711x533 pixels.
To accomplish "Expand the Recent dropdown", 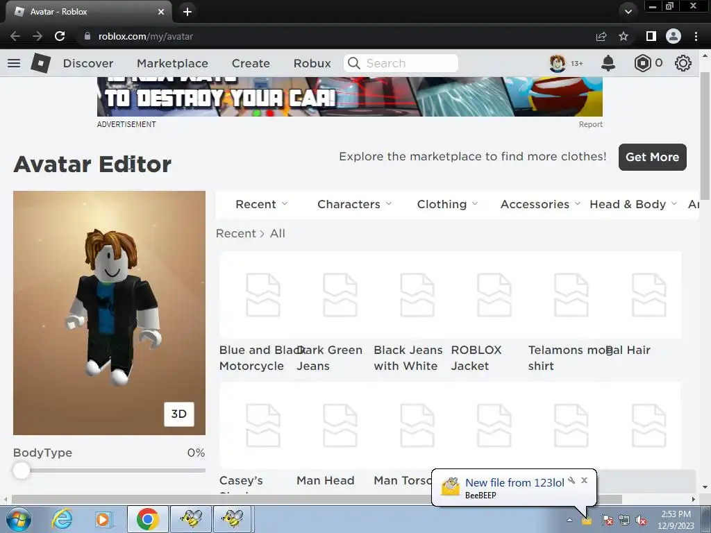I will (x=262, y=205).
